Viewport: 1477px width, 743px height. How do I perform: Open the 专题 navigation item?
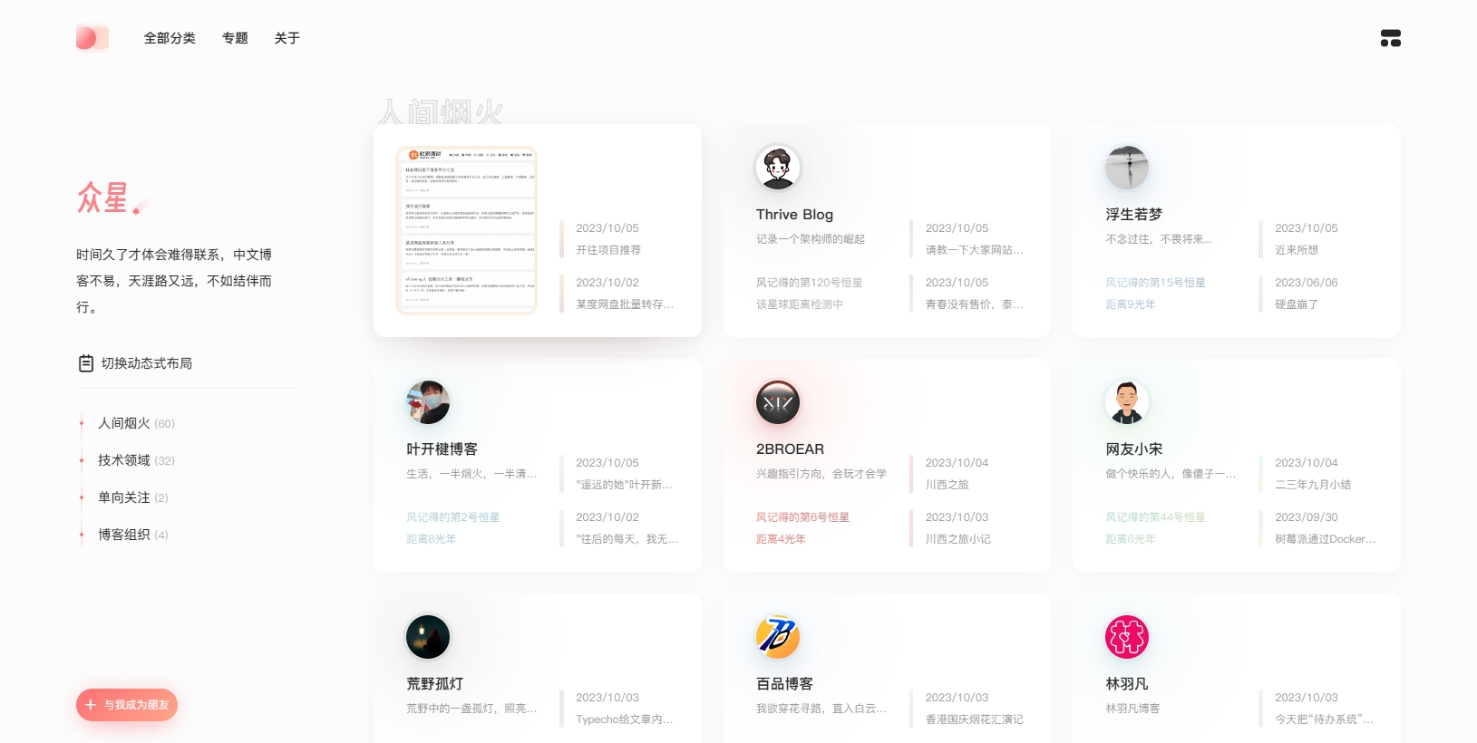(x=235, y=38)
